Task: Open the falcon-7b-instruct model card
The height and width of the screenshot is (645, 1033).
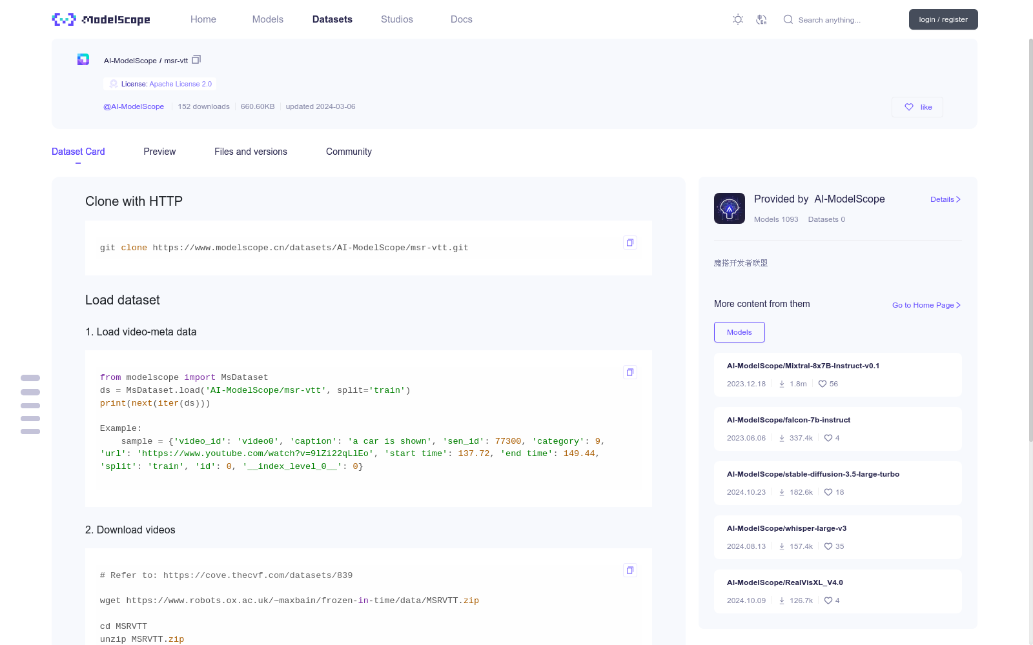Action: click(838, 429)
